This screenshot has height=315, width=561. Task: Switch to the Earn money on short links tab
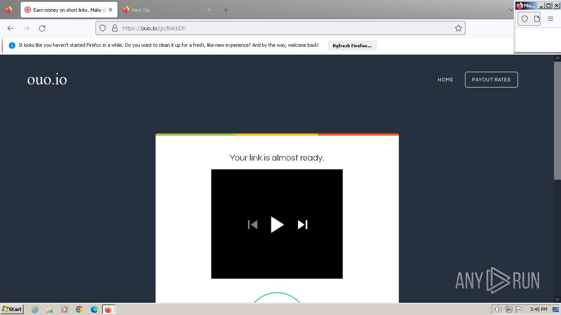(x=69, y=10)
